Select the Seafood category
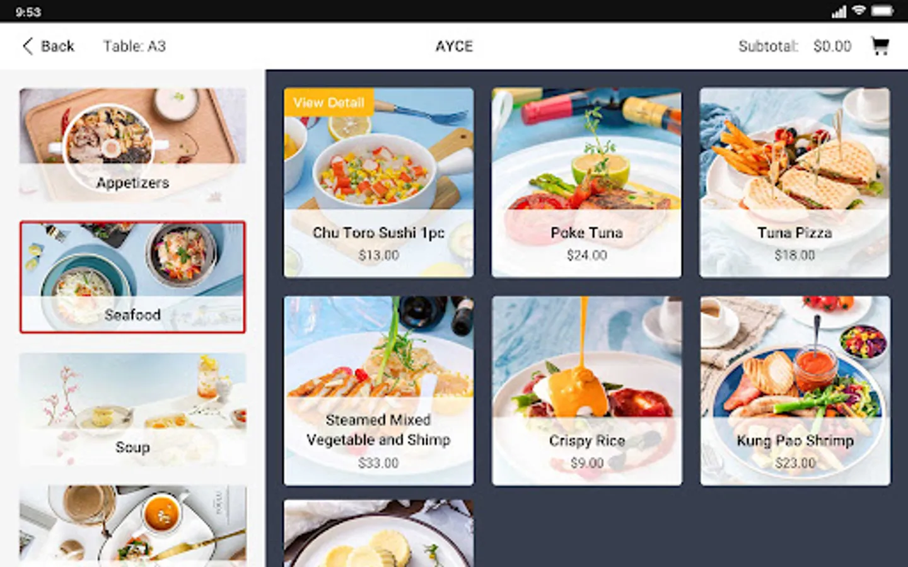This screenshot has width=908, height=567. click(x=132, y=277)
